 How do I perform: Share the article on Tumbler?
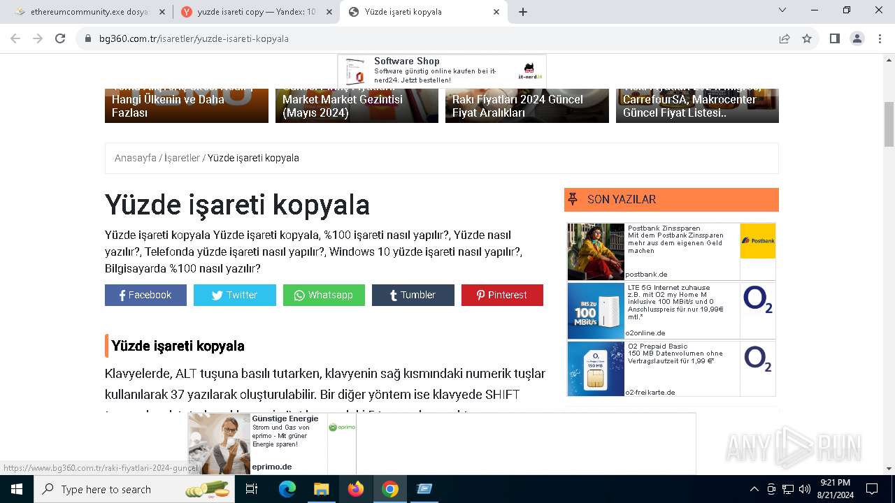click(413, 295)
